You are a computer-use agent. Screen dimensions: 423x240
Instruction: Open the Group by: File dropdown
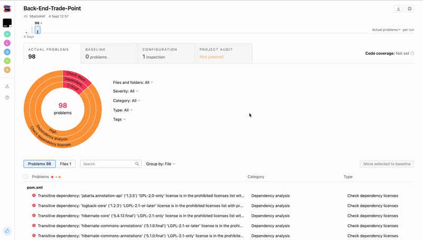[x=161, y=164]
